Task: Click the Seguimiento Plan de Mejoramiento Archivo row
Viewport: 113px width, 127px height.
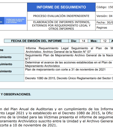Action: [69, 57]
